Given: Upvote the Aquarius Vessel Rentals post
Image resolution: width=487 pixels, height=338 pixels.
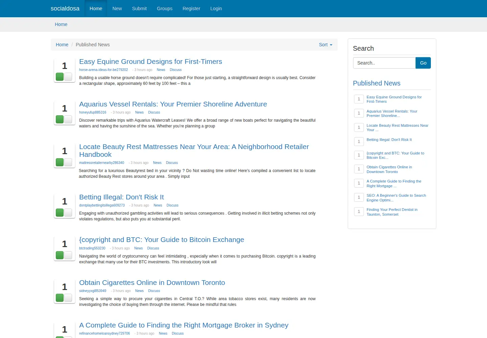Looking at the screenshot, I should pyautogui.click(x=60, y=119).
